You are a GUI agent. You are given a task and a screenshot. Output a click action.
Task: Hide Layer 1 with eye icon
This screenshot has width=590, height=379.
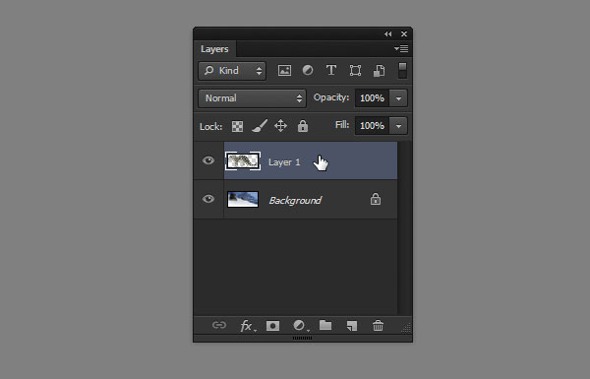208,160
